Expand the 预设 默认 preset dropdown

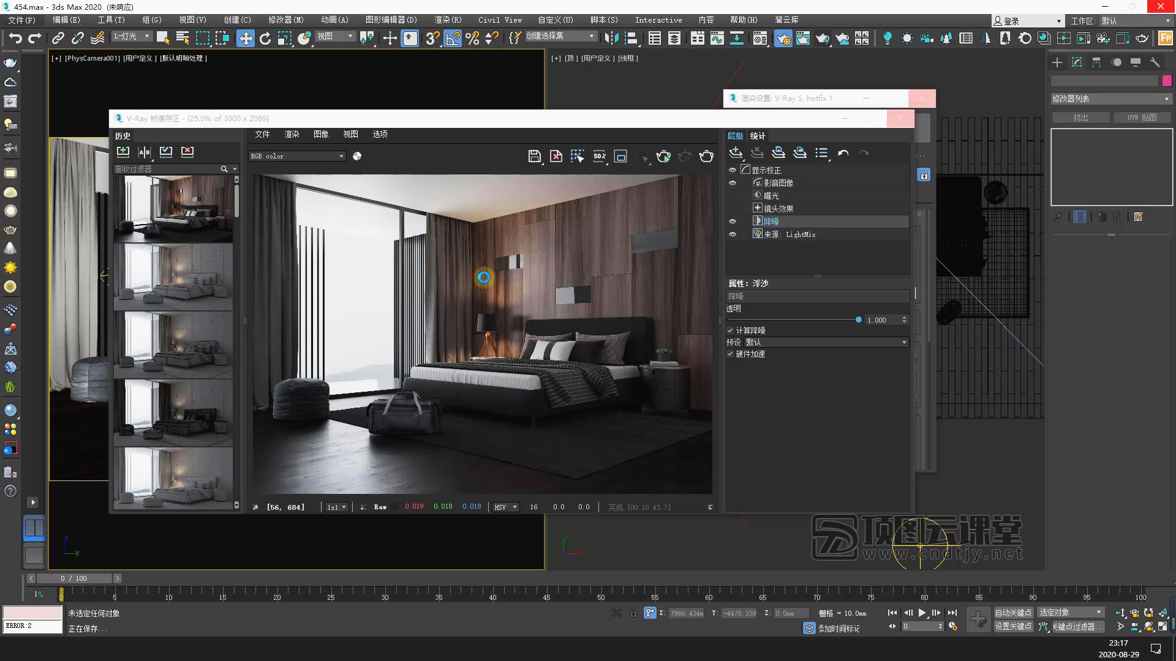click(903, 343)
